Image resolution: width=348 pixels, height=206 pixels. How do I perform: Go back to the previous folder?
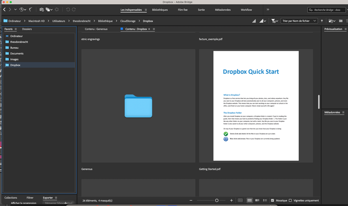tap(4, 10)
